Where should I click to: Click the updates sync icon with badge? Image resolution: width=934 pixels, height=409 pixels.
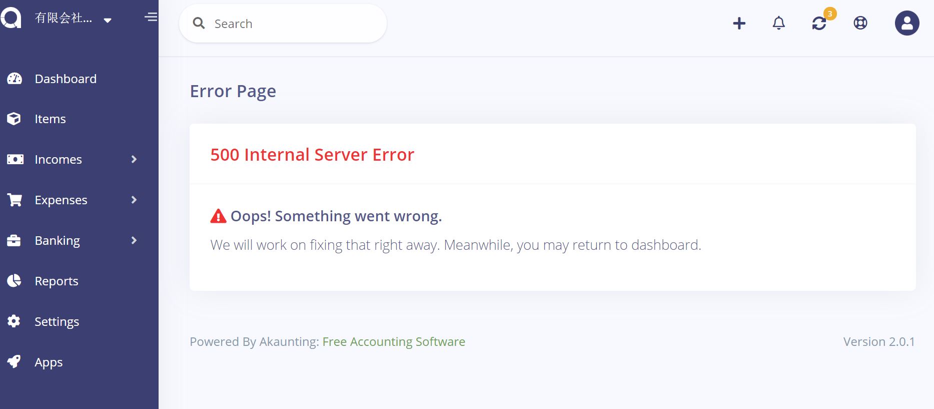(819, 23)
